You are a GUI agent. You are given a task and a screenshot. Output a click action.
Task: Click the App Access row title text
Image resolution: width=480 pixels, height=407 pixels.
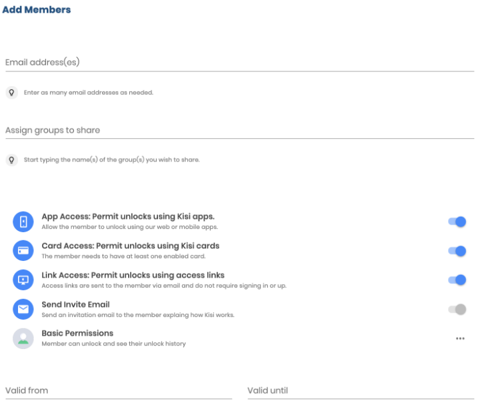pos(128,216)
